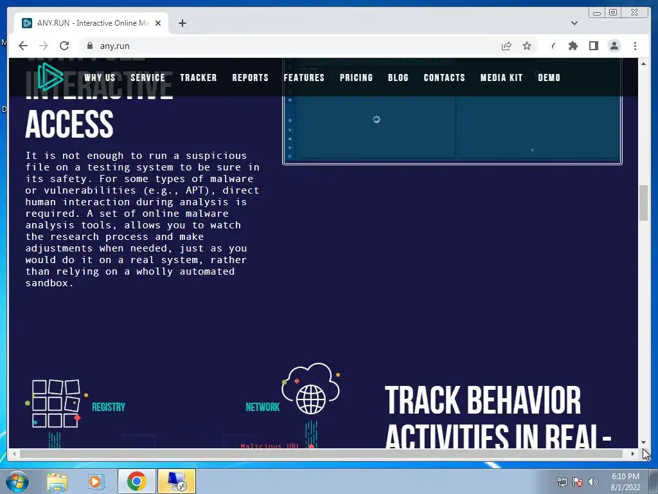The width and height of the screenshot is (658, 494).
Task: Close the ANY.RUN tab
Action: coord(158,23)
